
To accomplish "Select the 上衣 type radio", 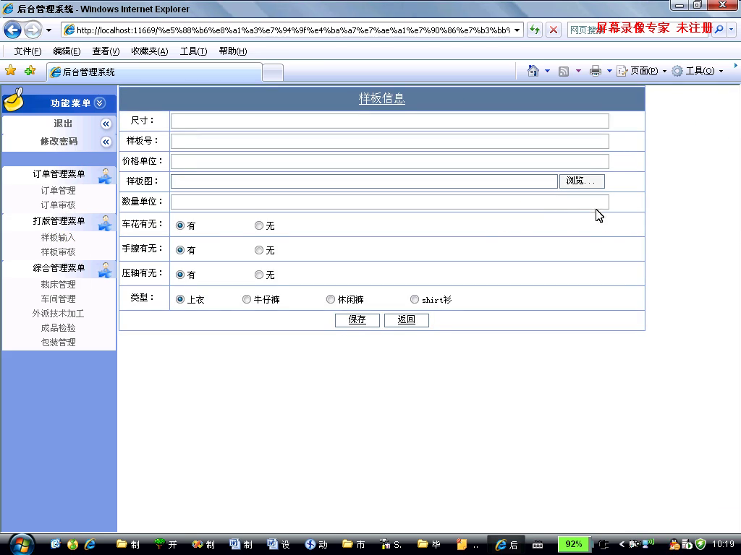I will point(180,299).
